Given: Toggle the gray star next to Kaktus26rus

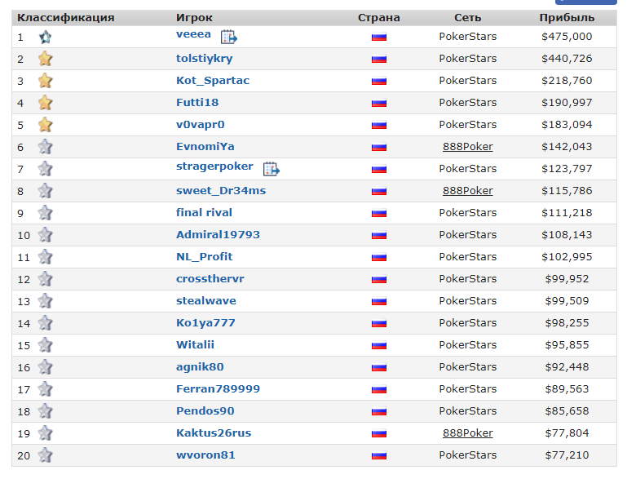Looking at the screenshot, I should click(45, 433).
